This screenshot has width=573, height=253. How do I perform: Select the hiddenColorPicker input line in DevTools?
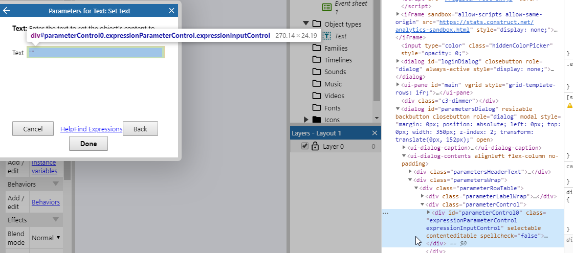pyautogui.click(x=477, y=49)
